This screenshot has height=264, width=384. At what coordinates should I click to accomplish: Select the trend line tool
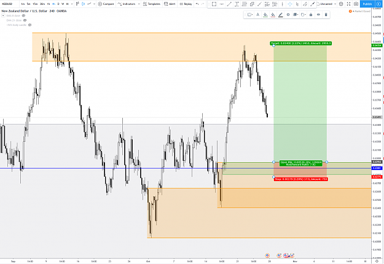coord(229,4)
